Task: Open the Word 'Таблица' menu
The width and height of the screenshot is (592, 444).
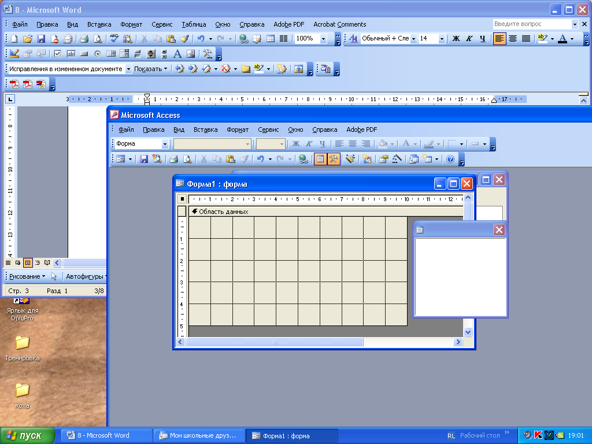Action: (x=194, y=24)
